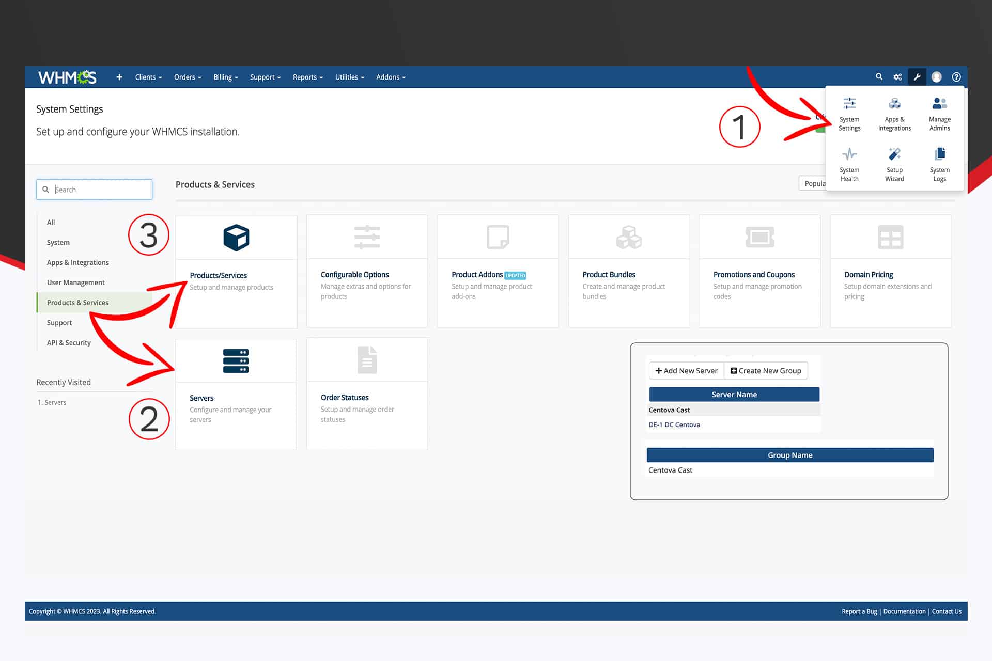Viewport: 992px width, 661px height.
Task: Open the Product Addons title link
Action: tap(477, 275)
